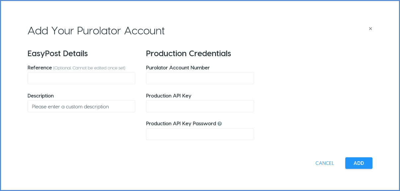Close the Add Your Purolator Account dialog
Viewport: 400px width, 191px height.
370,29
